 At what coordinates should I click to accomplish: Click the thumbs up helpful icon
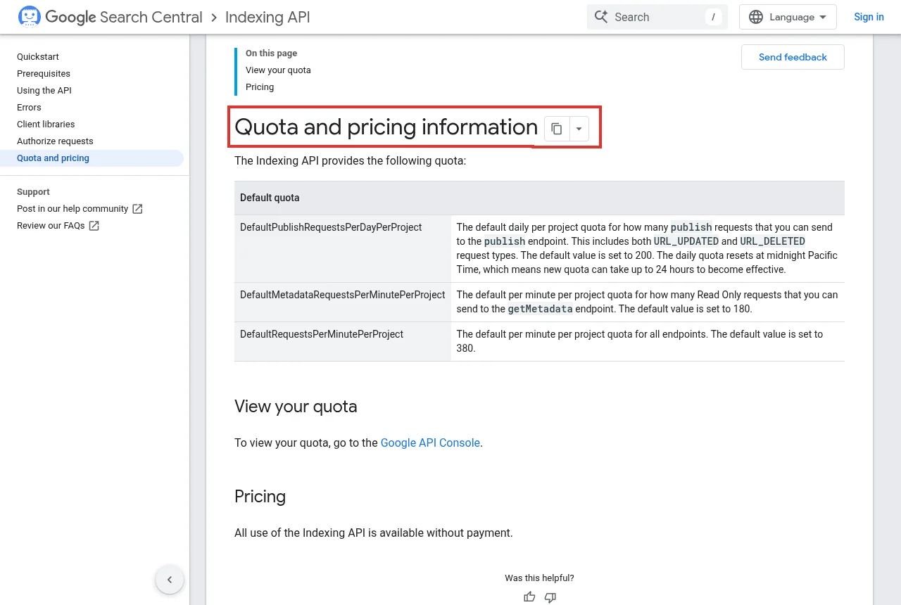click(x=529, y=597)
